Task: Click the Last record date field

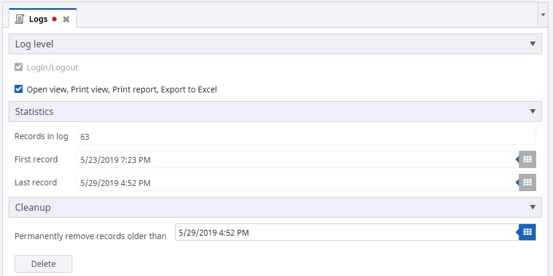Action: [295, 182]
